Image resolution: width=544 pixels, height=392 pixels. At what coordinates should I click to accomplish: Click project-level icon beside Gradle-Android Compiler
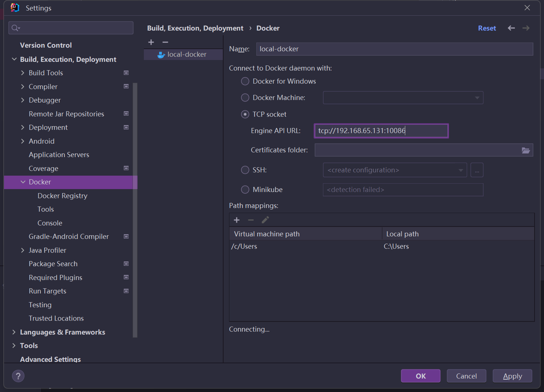coord(126,236)
